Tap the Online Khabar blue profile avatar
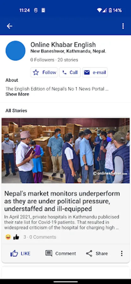The width and height of the screenshot is (131, 284). coord(15,51)
